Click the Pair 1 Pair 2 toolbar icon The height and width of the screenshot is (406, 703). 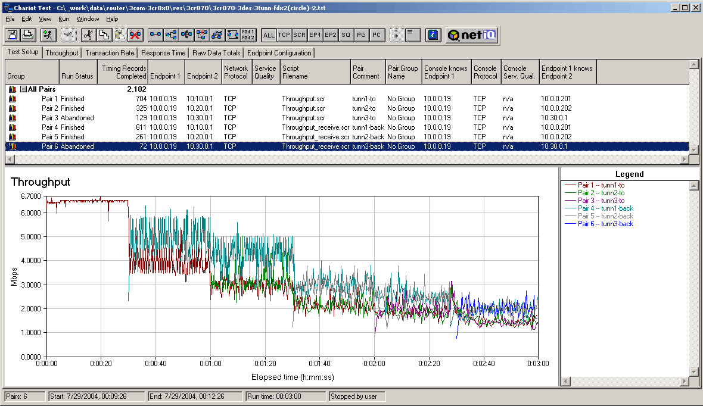248,35
